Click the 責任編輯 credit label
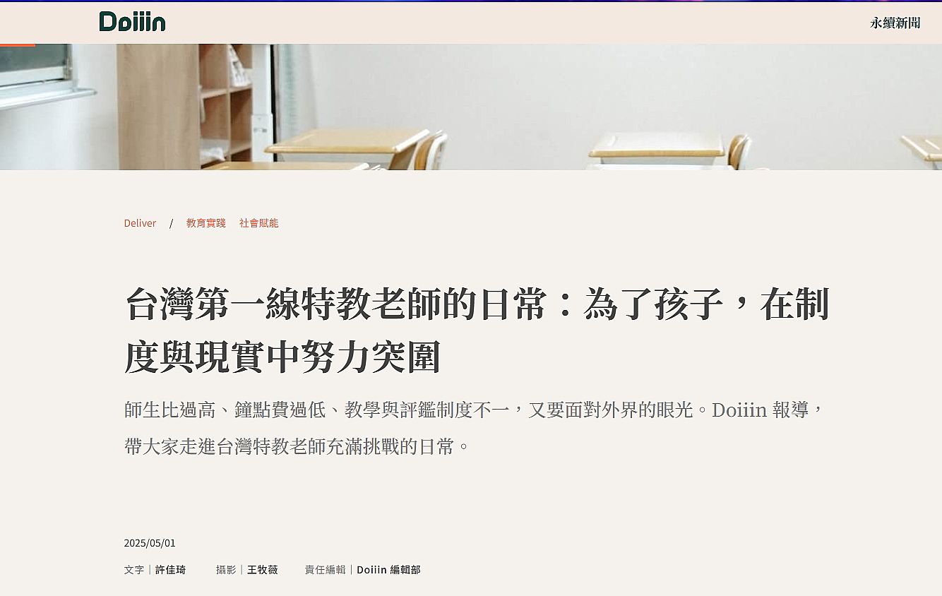 coord(326,569)
